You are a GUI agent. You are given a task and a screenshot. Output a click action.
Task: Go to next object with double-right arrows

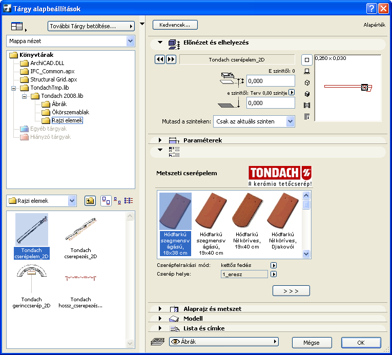(x=171, y=59)
